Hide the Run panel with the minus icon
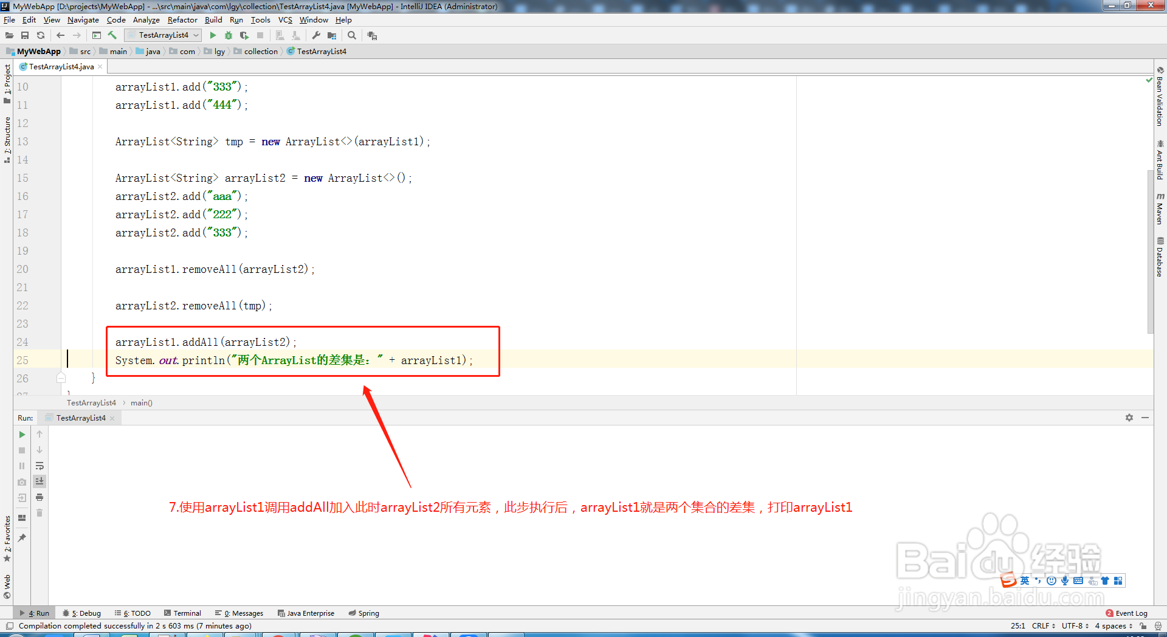Viewport: 1167px width, 637px height. [x=1145, y=418]
